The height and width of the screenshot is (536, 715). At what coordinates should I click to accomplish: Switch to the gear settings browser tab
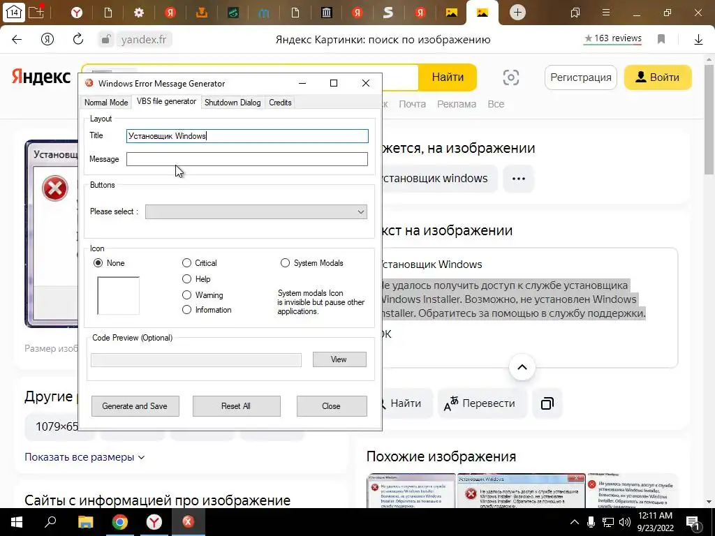139,13
